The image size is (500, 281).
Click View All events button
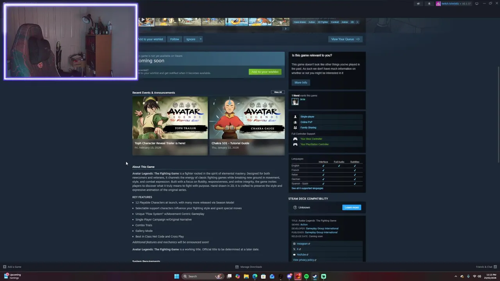click(278, 92)
